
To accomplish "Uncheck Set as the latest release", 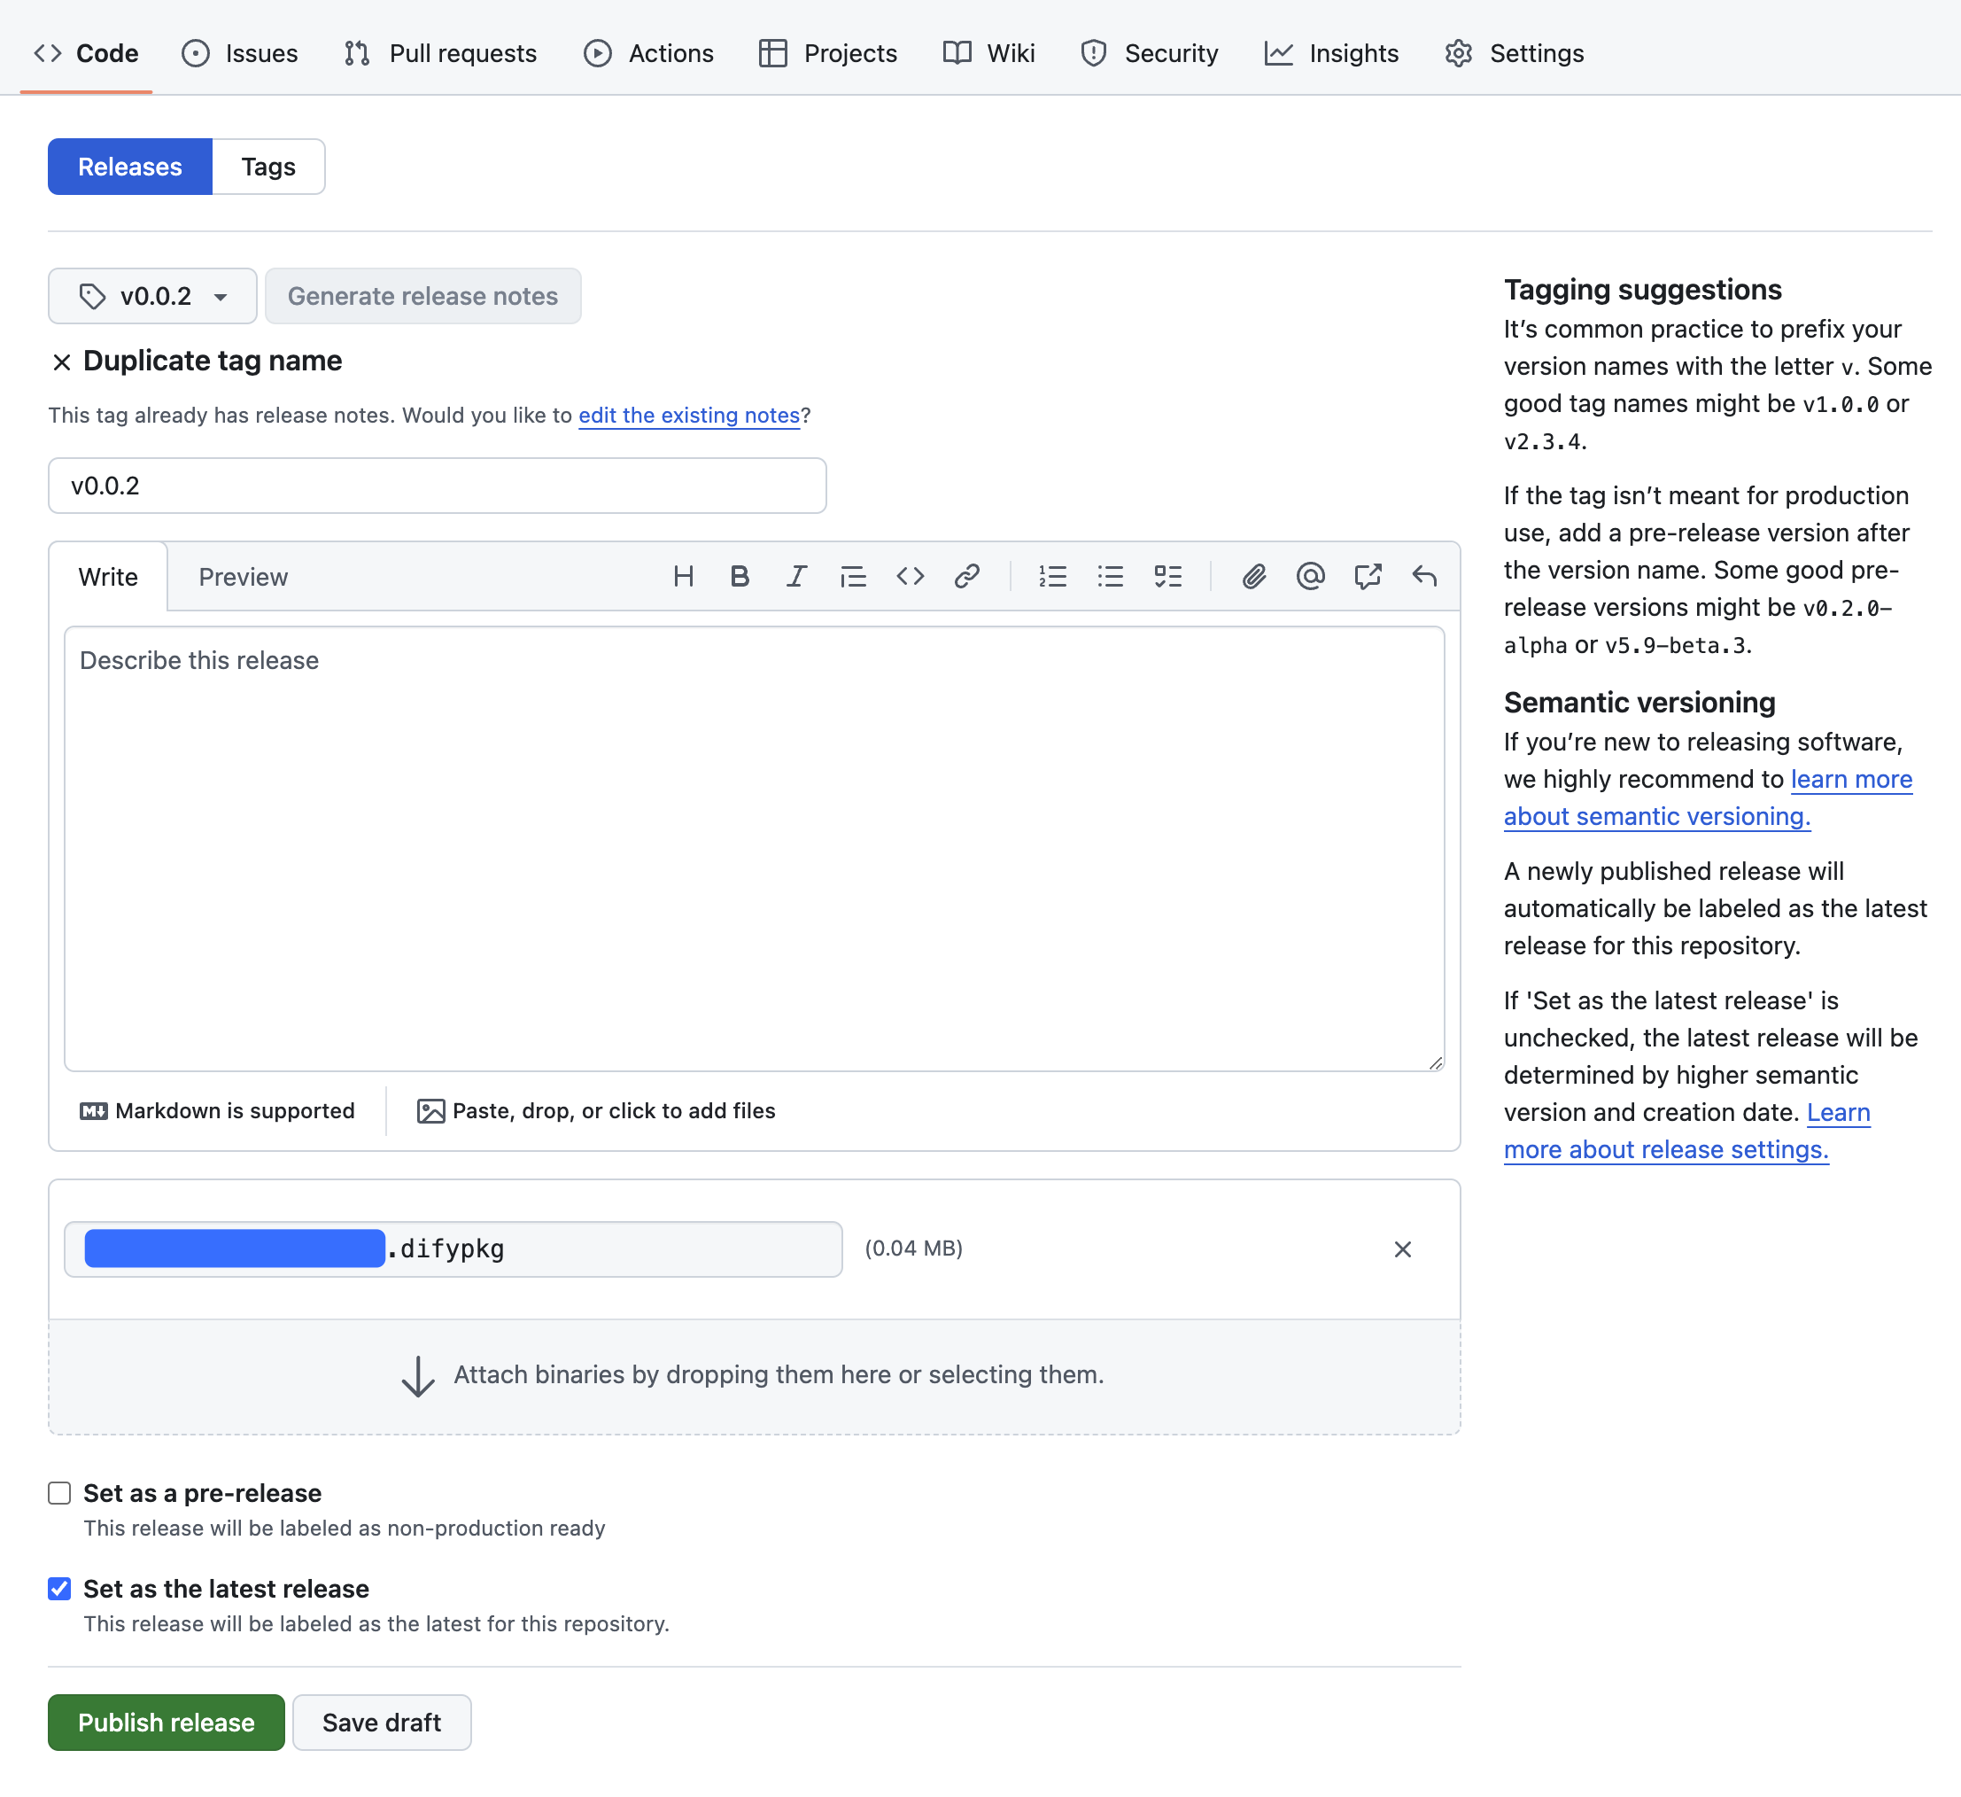I will point(59,1589).
